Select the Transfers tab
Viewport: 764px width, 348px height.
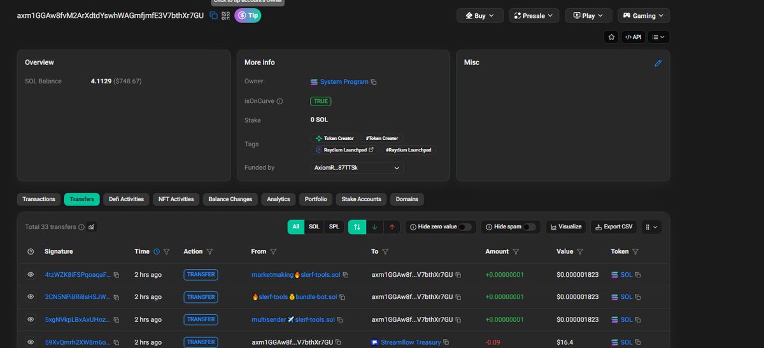pyautogui.click(x=82, y=199)
